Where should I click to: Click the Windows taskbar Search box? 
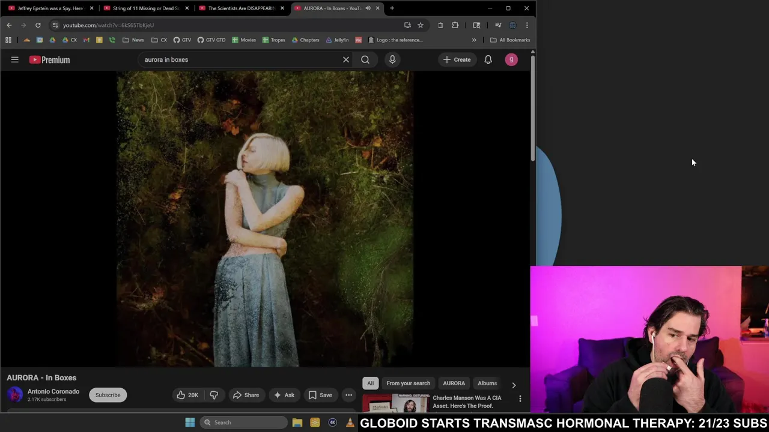[x=243, y=422]
